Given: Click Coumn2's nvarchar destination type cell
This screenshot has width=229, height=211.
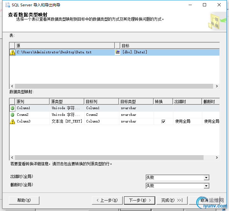Looking at the screenshot, I should [x=136, y=115].
